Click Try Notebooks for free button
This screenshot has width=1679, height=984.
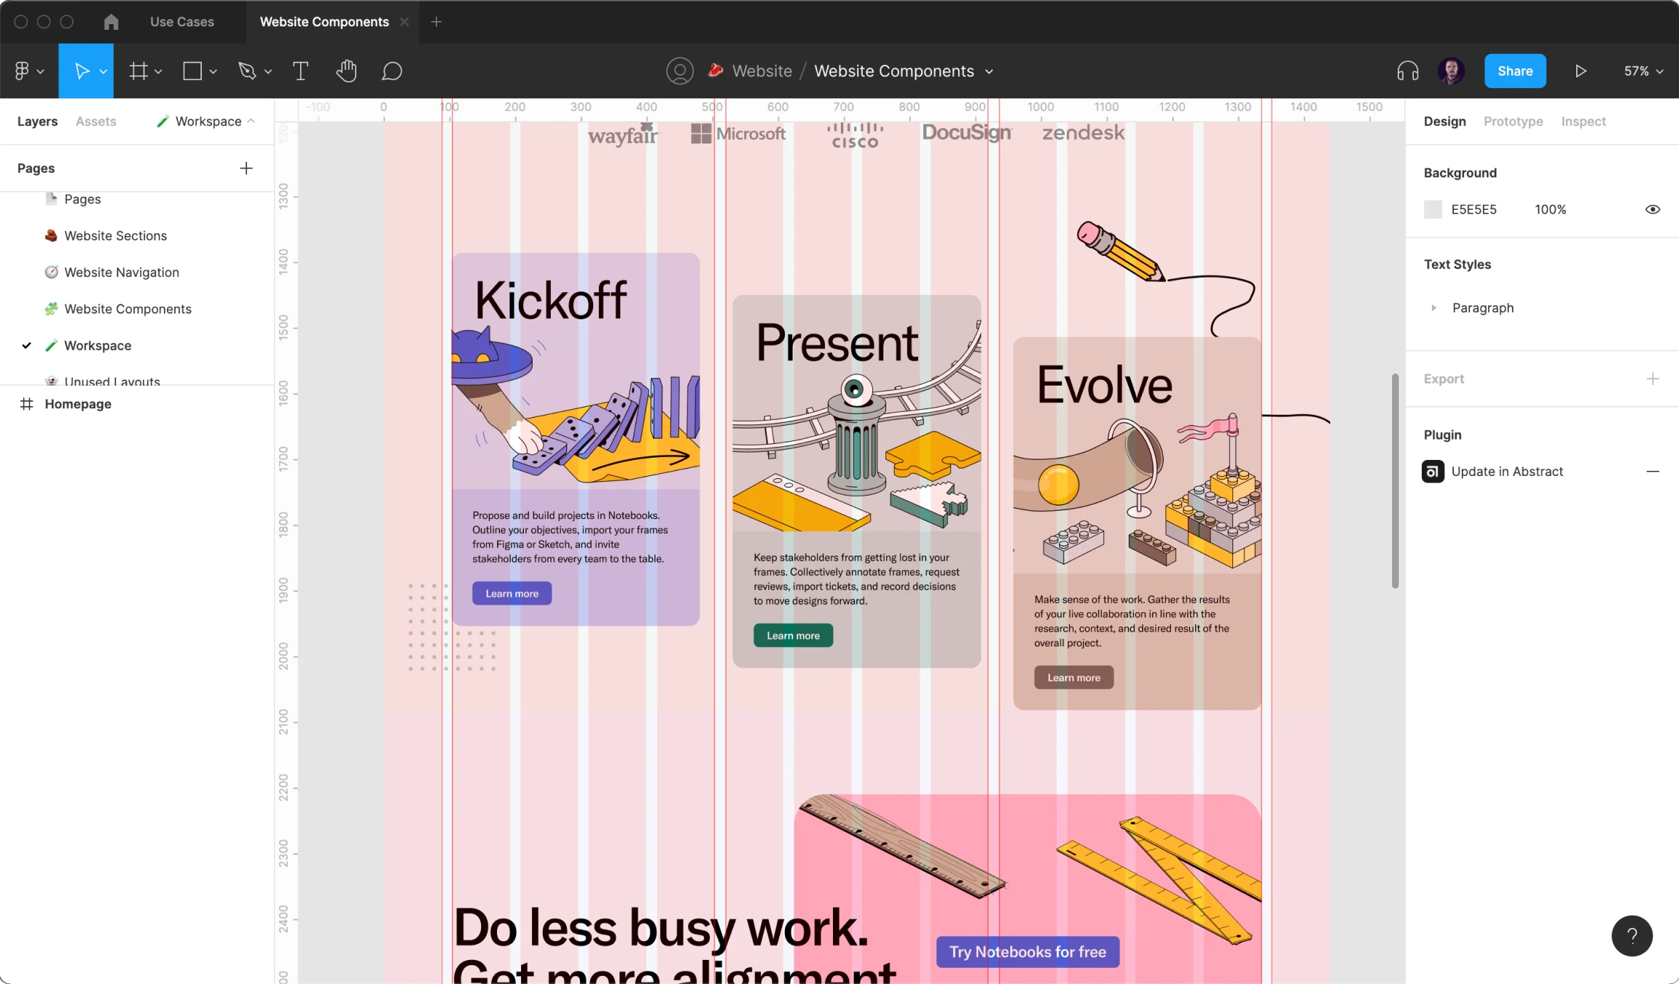(x=1028, y=951)
